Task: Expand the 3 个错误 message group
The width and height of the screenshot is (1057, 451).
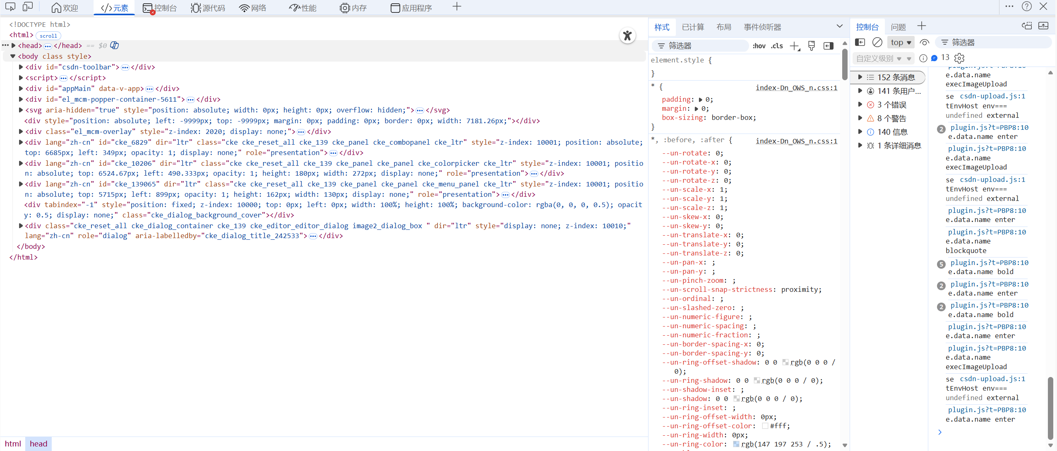Action: tap(860, 105)
